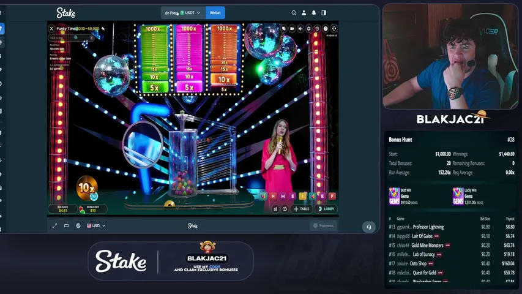The image size is (522, 294).
Task: Click the live support headset icon in game
Action: 334,29
